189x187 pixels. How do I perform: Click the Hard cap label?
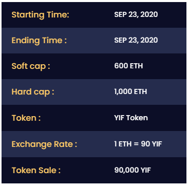[33, 92]
